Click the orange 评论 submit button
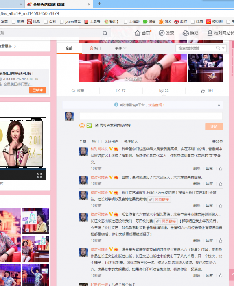 pyautogui.click(x=214, y=127)
